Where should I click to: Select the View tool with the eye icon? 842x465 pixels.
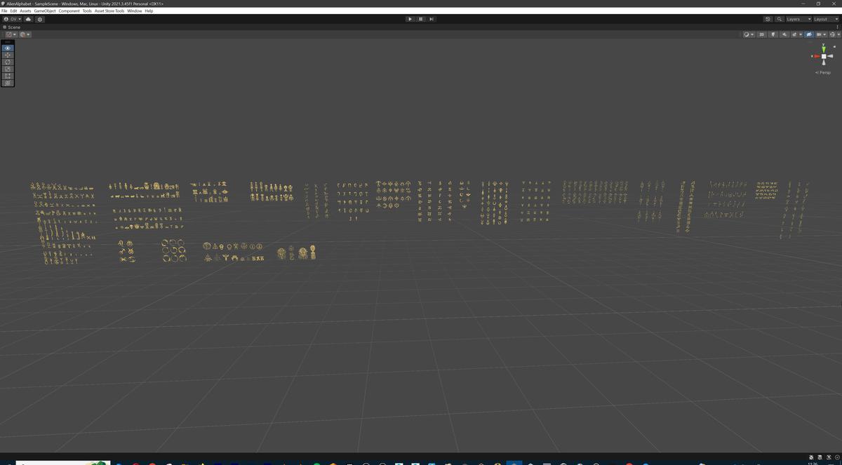tap(7, 48)
